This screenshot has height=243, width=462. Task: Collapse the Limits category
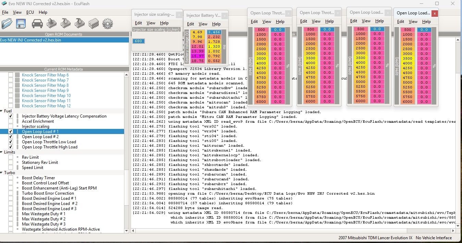2,152
